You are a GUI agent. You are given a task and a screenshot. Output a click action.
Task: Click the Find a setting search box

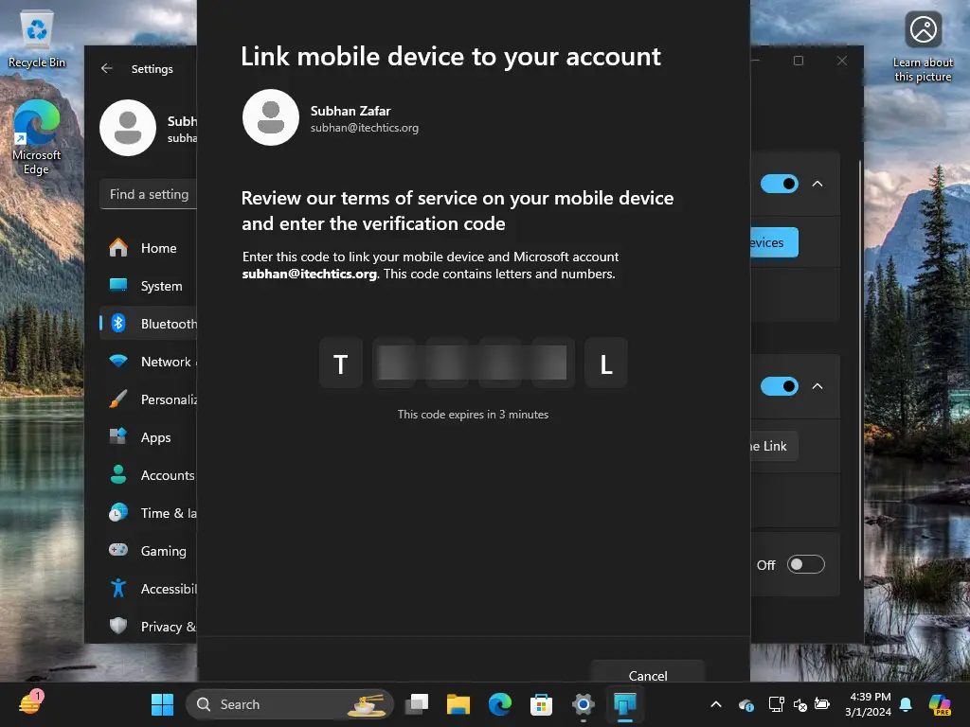149,194
